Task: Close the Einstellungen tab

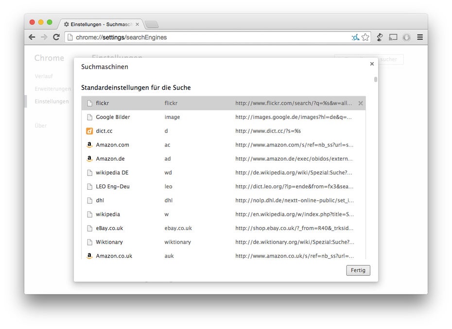Action: point(137,24)
